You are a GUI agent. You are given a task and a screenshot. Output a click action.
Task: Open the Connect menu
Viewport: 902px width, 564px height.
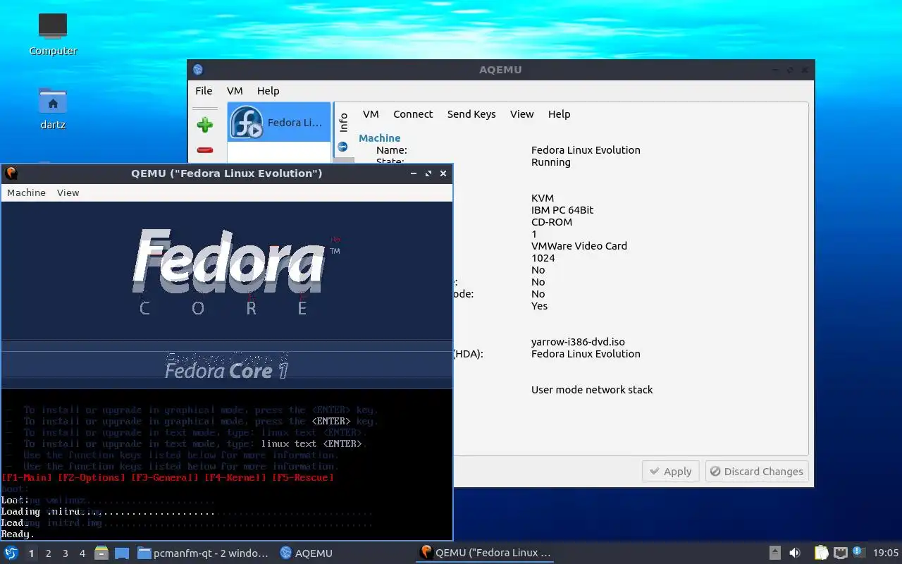click(x=413, y=114)
